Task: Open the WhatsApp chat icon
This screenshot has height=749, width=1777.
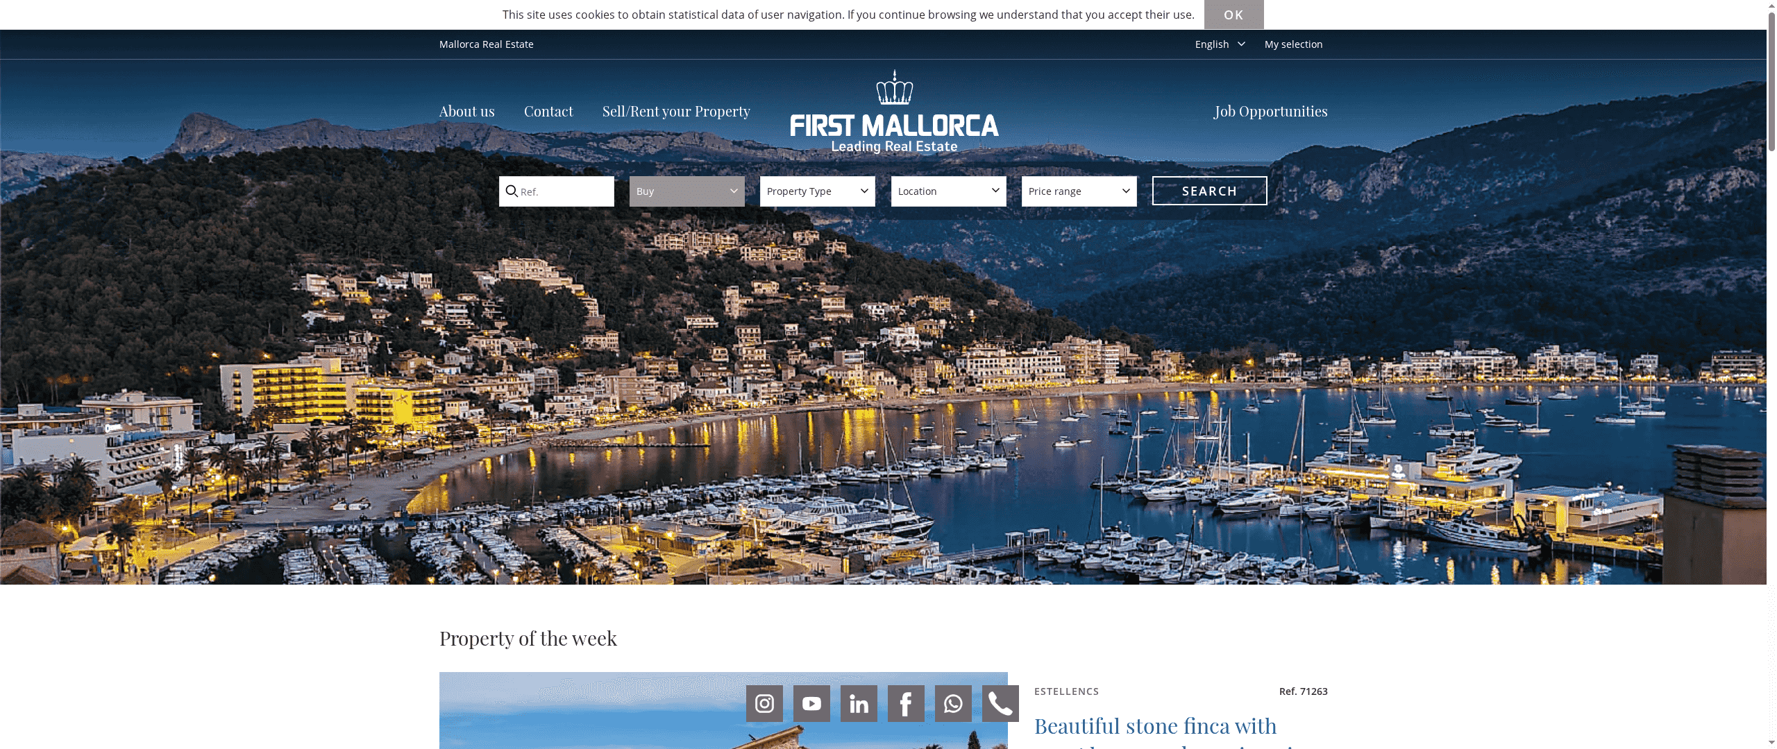Action: pos(953,703)
